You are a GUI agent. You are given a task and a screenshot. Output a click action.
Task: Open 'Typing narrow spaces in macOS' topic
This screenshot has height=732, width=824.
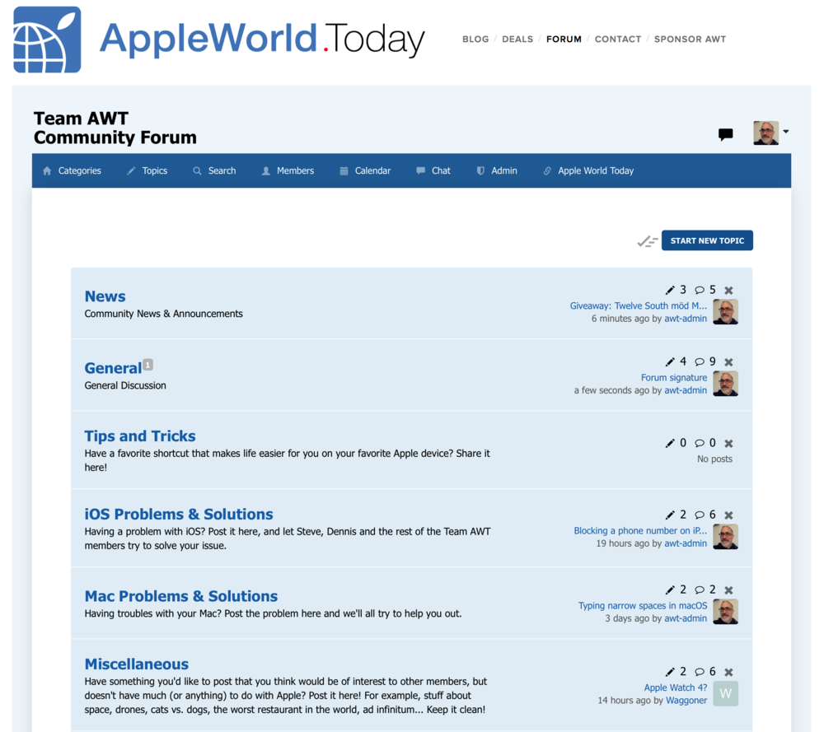[x=643, y=606]
